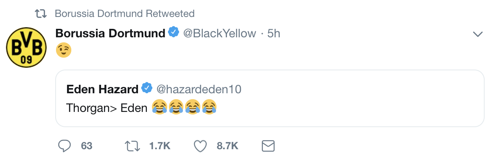Viewport: 494px width, 156px height.
Task: Open Borussia Dortmund profile name link
Action: tap(110, 33)
